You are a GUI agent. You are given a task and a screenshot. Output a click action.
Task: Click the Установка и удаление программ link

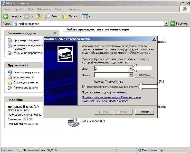point(28,47)
